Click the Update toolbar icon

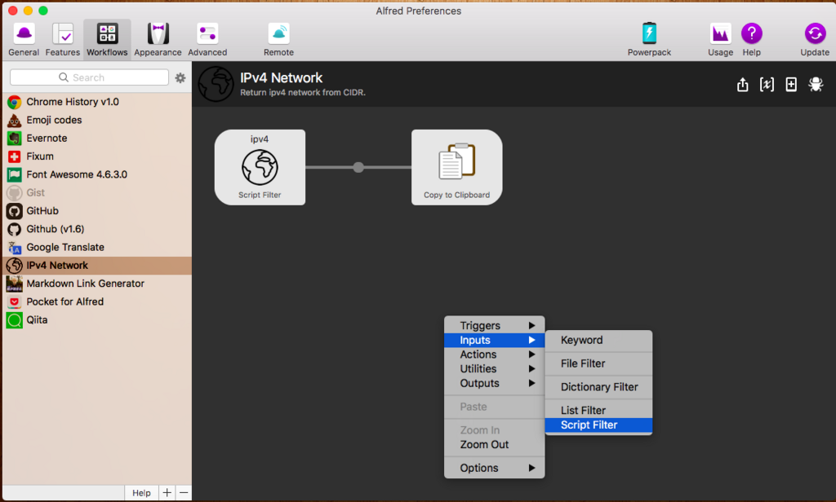pos(815,33)
